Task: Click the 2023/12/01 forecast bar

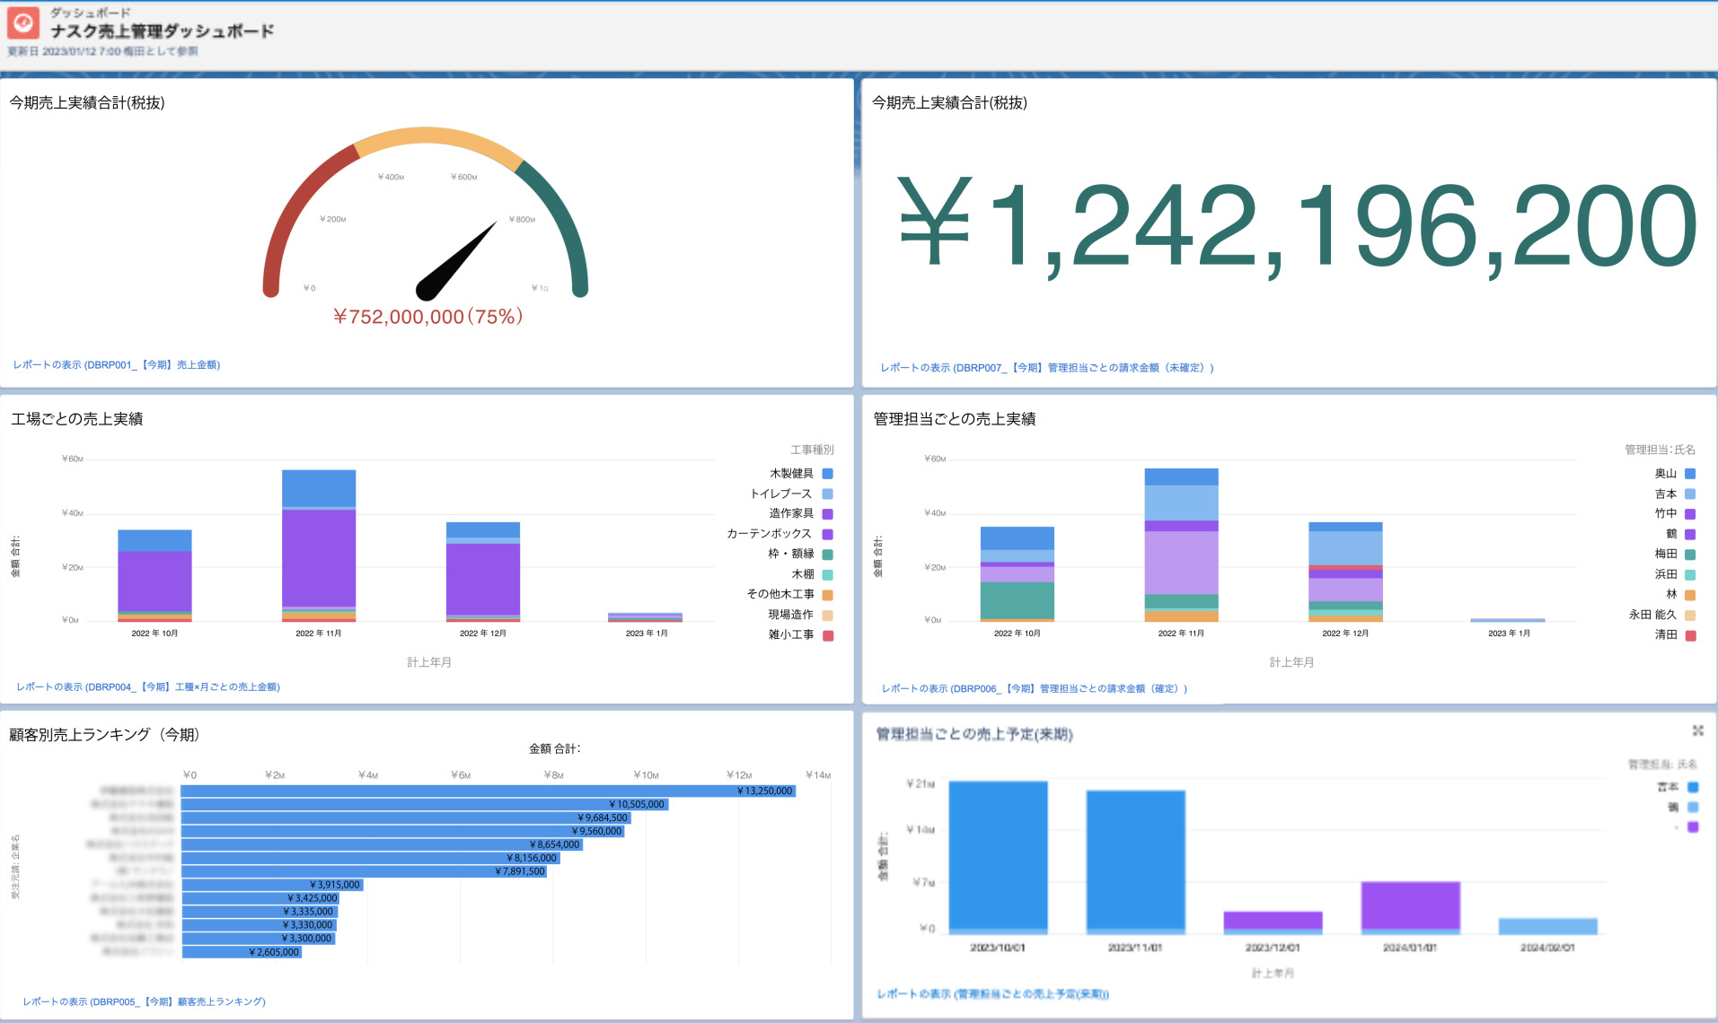Action: [x=1273, y=922]
